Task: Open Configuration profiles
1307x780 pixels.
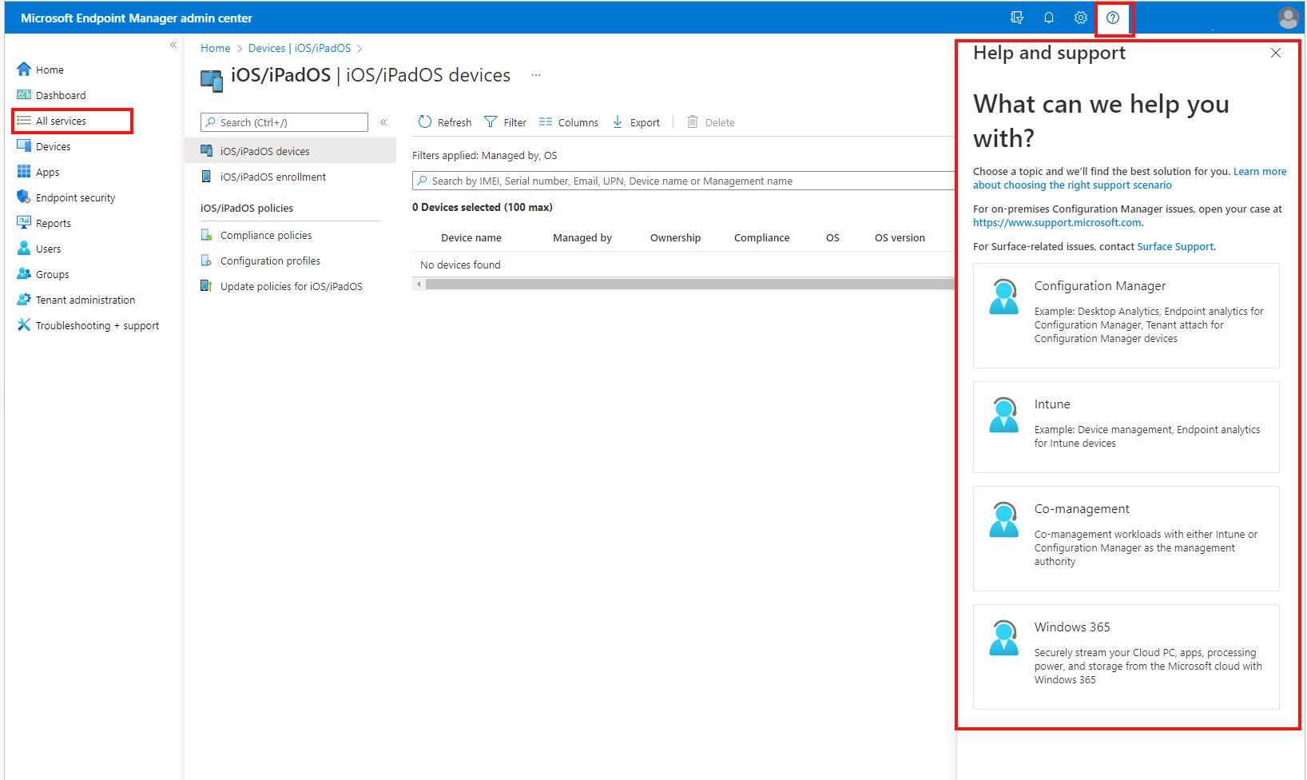Action: [270, 261]
